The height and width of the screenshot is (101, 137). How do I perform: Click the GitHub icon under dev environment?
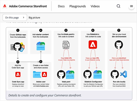[119, 45]
